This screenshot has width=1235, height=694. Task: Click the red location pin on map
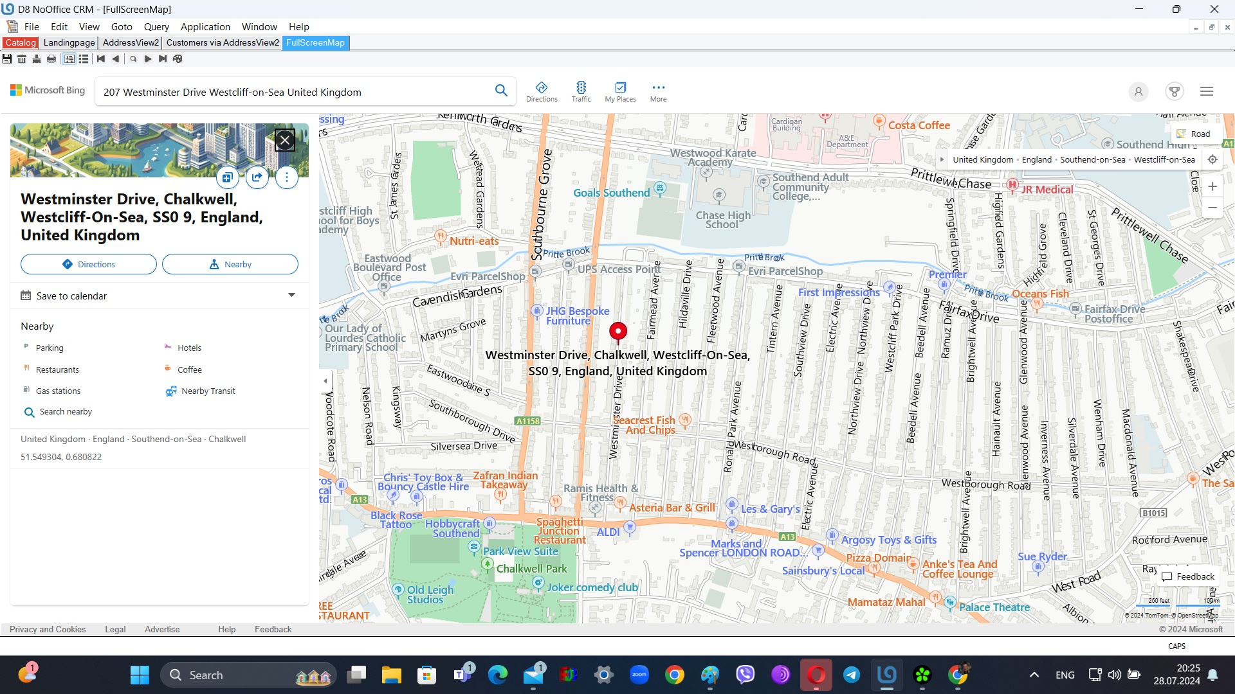point(618,332)
